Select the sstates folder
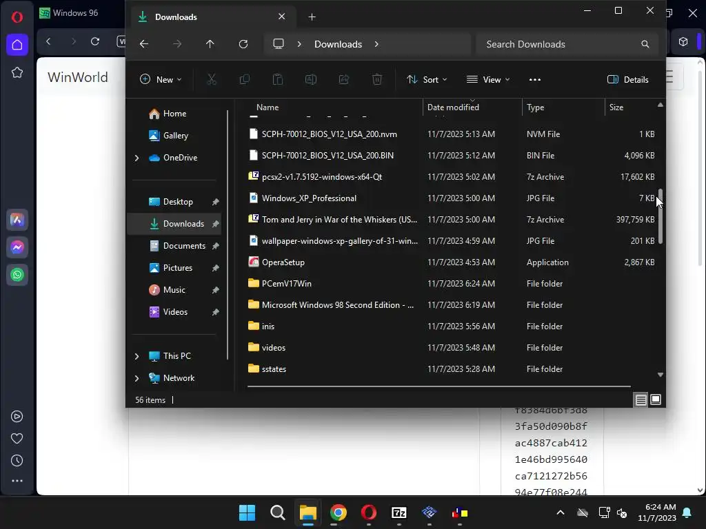Viewport: 706px width, 529px height. 452,369
